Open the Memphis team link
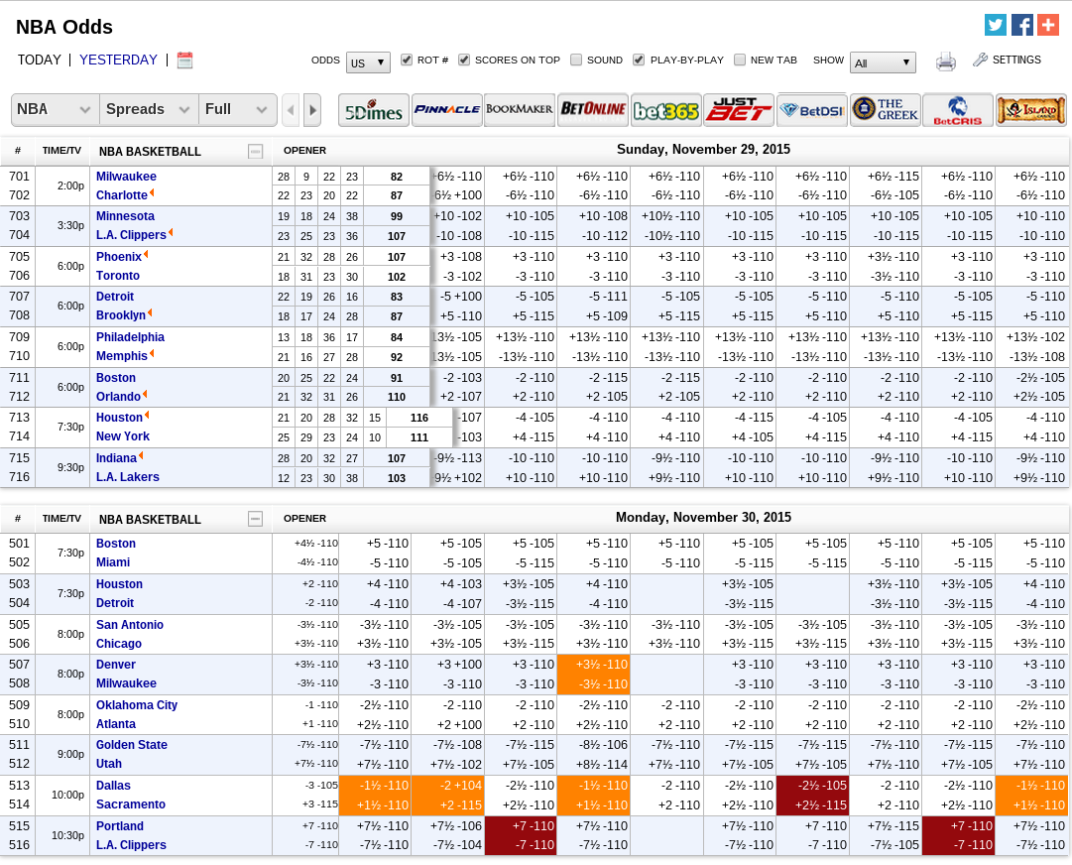1072x865 pixels. pyautogui.click(x=122, y=355)
